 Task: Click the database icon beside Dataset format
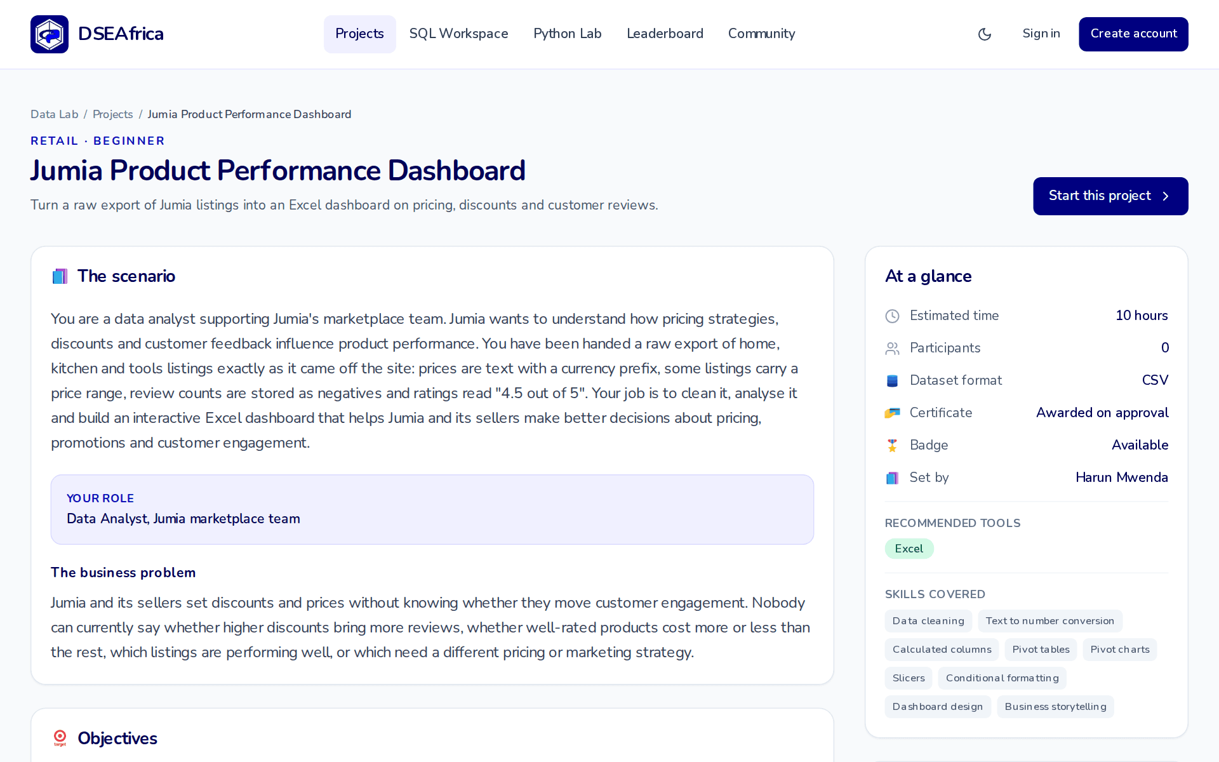(x=892, y=381)
